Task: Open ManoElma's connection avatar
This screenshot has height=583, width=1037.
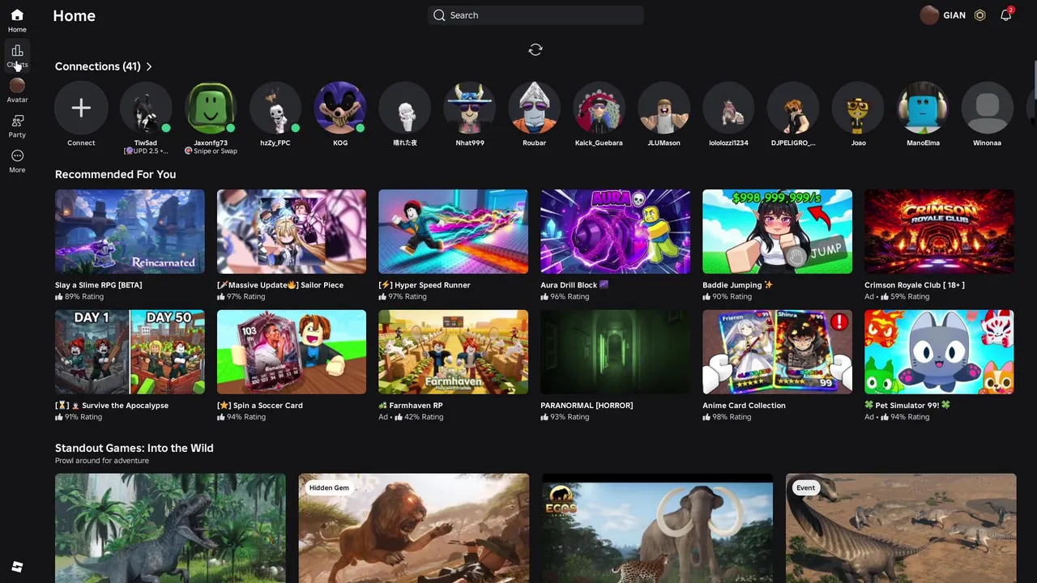Action: point(924,108)
